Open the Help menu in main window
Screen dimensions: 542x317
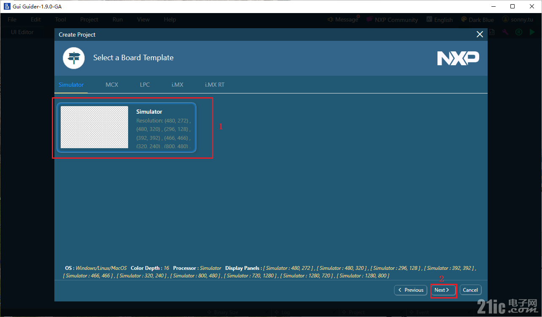pos(170,19)
